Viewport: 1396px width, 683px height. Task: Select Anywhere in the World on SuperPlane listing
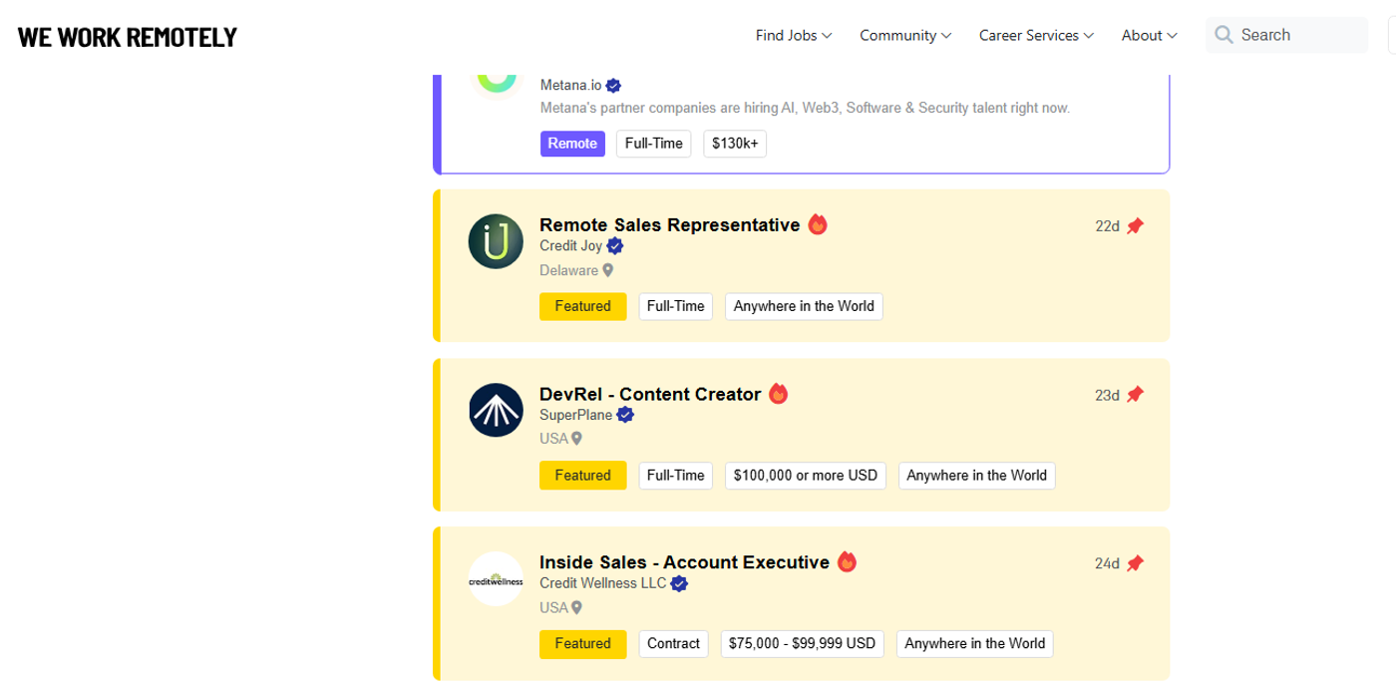tap(976, 476)
